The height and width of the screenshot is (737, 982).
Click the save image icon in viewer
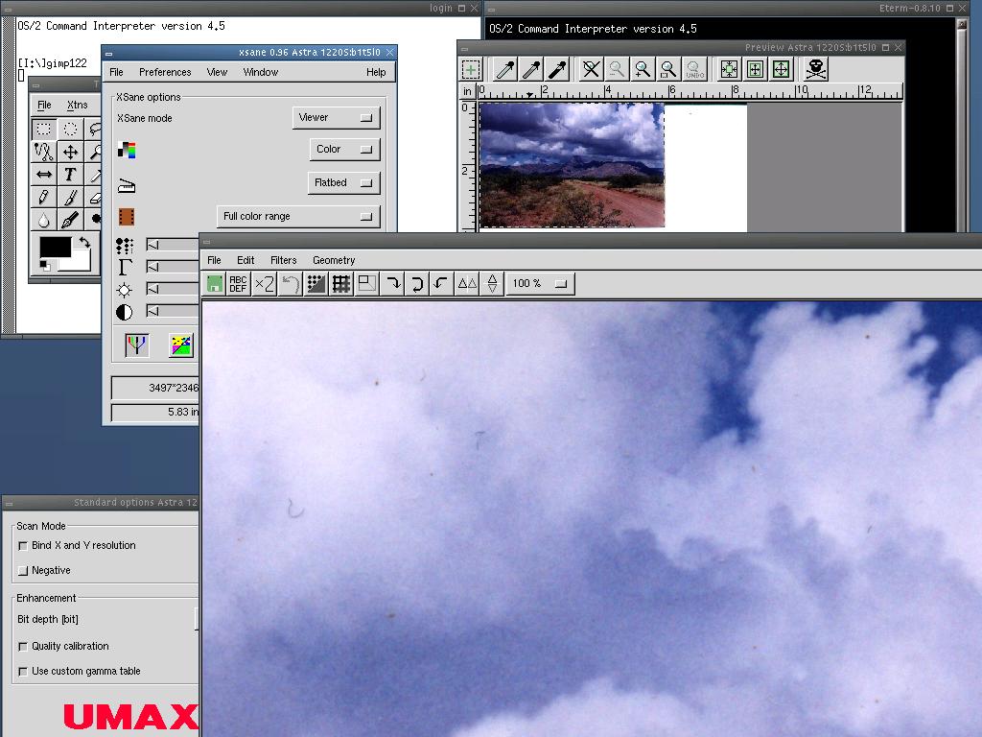(x=214, y=284)
